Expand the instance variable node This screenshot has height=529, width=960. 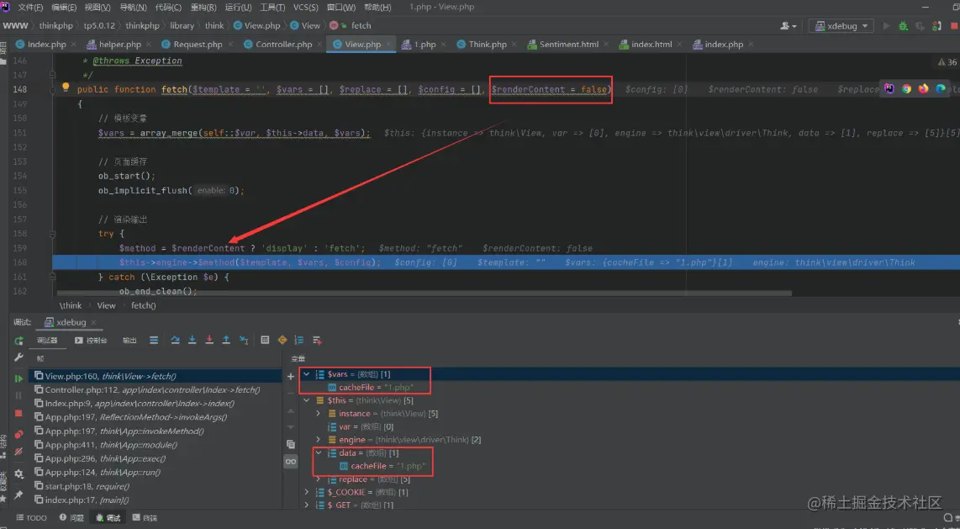tap(318, 414)
